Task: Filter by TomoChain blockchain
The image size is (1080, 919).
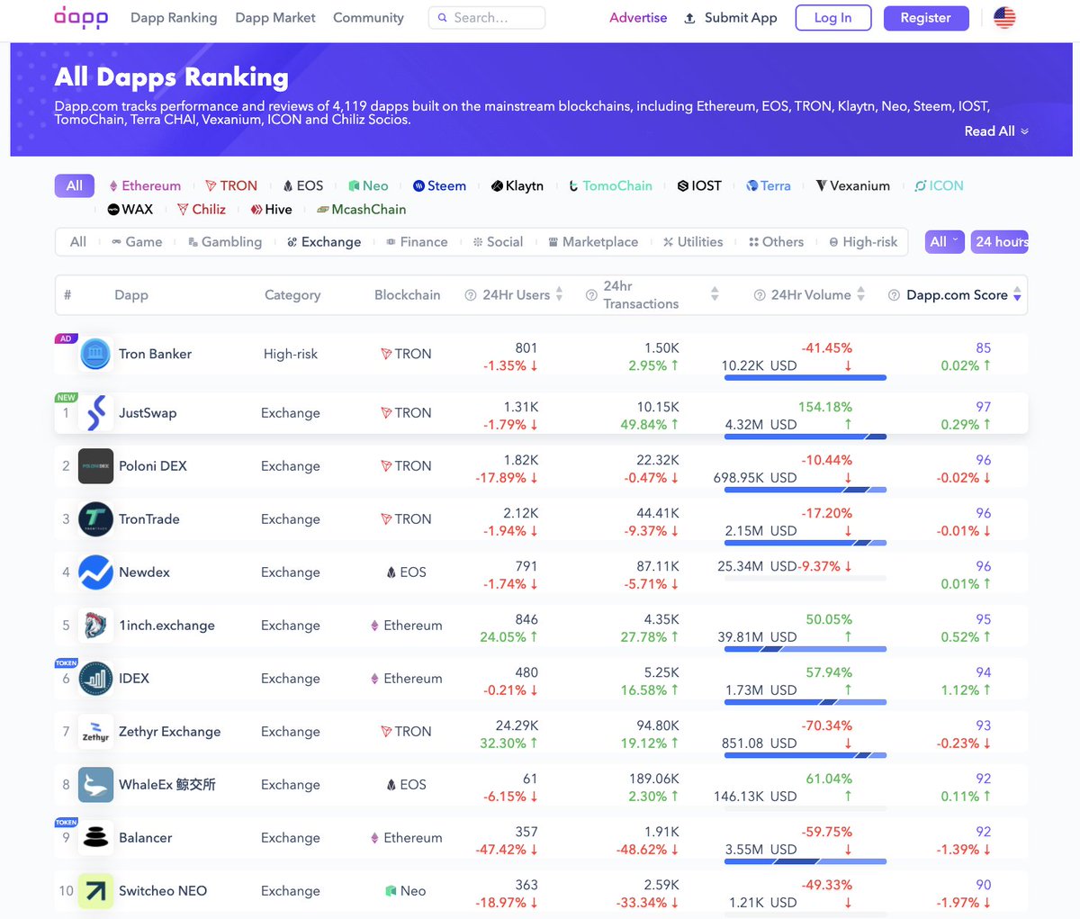Action: (x=610, y=185)
